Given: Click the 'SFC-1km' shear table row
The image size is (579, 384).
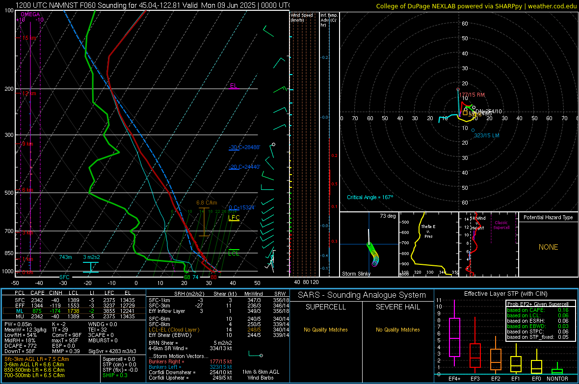Looking at the screenshot, I should pyautogui.click(x=219, y=301).
